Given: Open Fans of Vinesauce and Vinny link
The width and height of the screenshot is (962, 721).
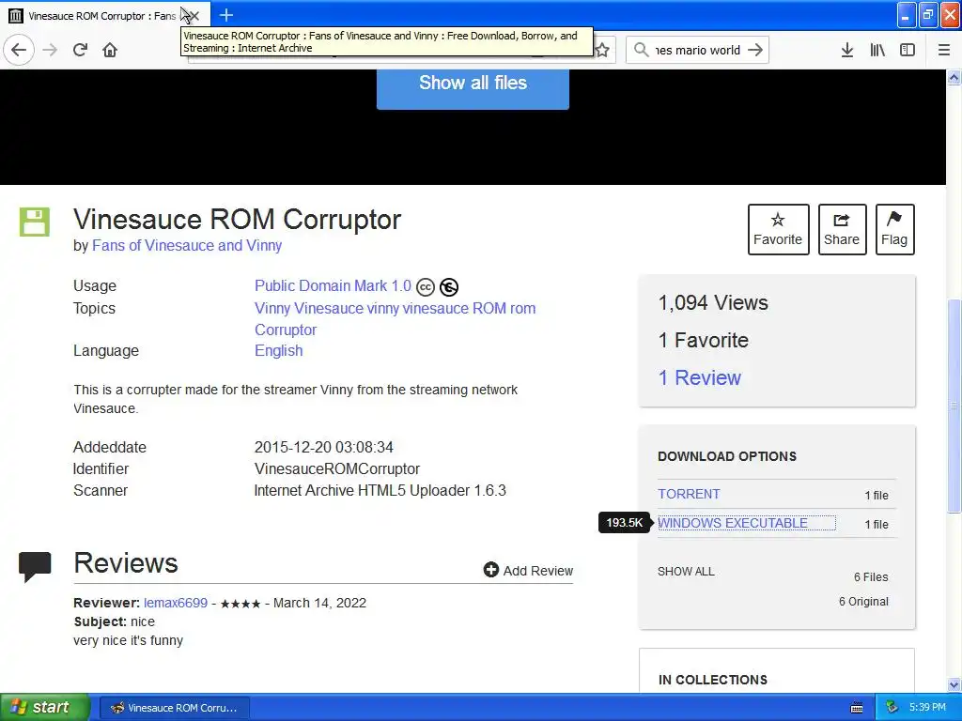Looking at the screenshot, I should coord(187,245).
